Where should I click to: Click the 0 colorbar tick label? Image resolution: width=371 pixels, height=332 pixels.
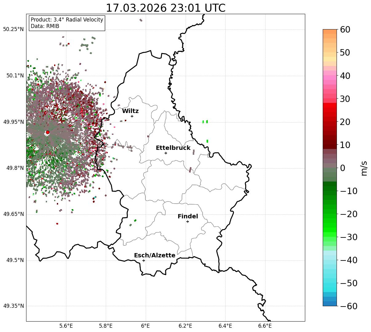[x=342, y=168]
